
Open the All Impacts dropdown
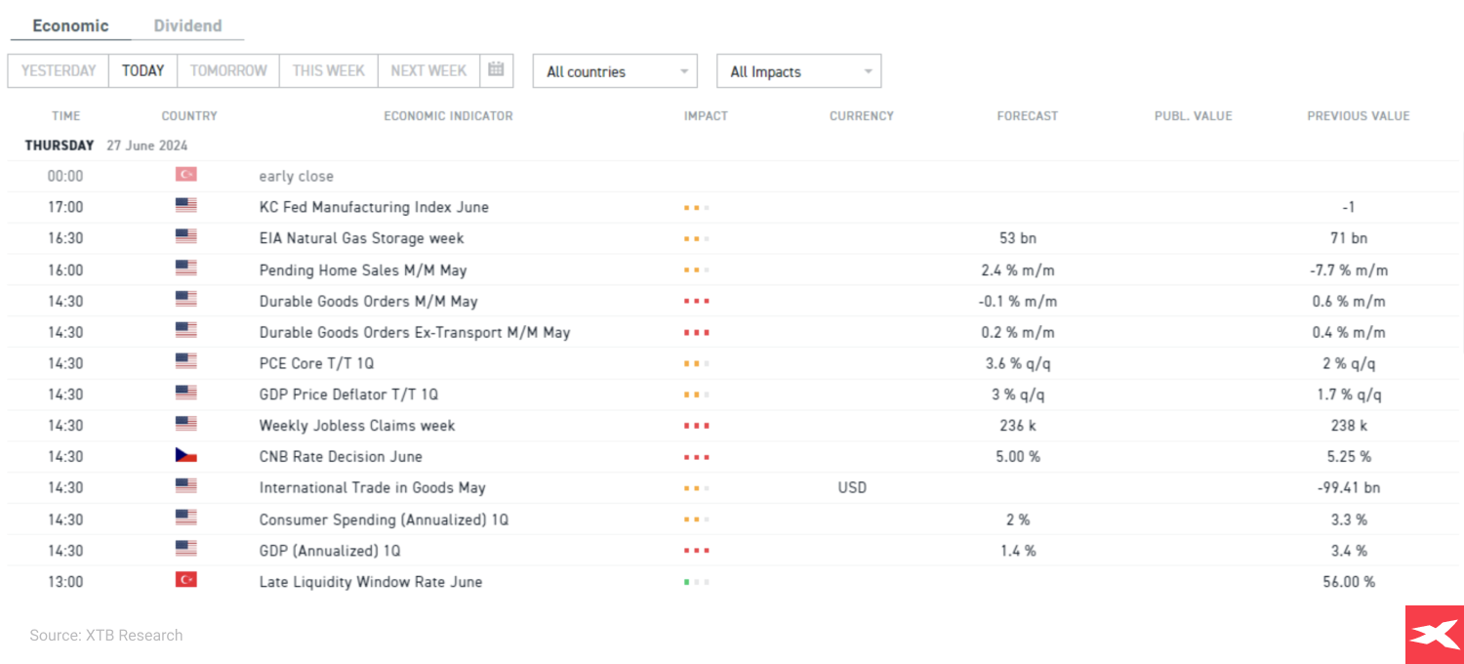coord(798,71)
